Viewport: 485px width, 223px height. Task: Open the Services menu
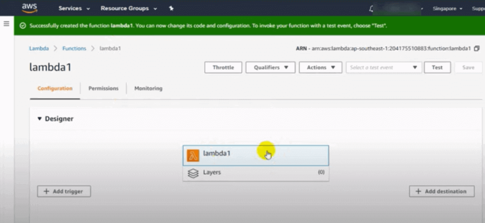pyautogui.click(x=74, y=9)
